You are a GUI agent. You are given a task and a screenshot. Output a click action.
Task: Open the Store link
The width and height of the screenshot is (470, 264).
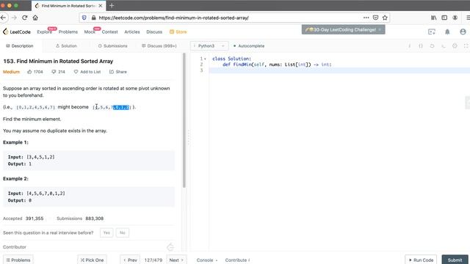[178, 32]
